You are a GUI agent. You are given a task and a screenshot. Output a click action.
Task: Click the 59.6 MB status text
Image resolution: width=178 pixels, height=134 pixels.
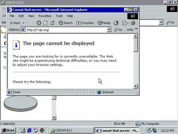tap(119, 124)
